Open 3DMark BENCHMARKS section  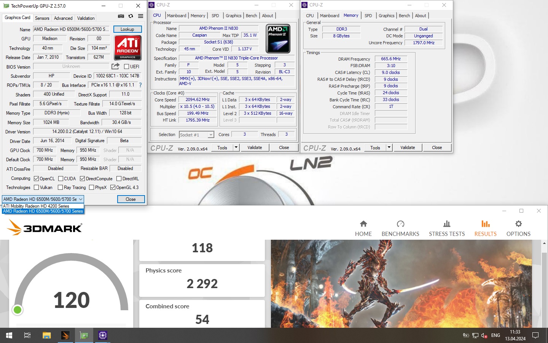click(x=400, y=228)
